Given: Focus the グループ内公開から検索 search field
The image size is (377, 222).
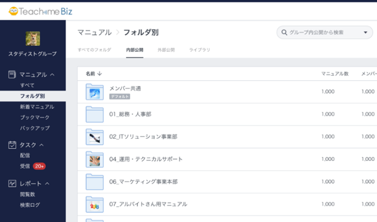Looking at the screenshot, I should (325, 33).
